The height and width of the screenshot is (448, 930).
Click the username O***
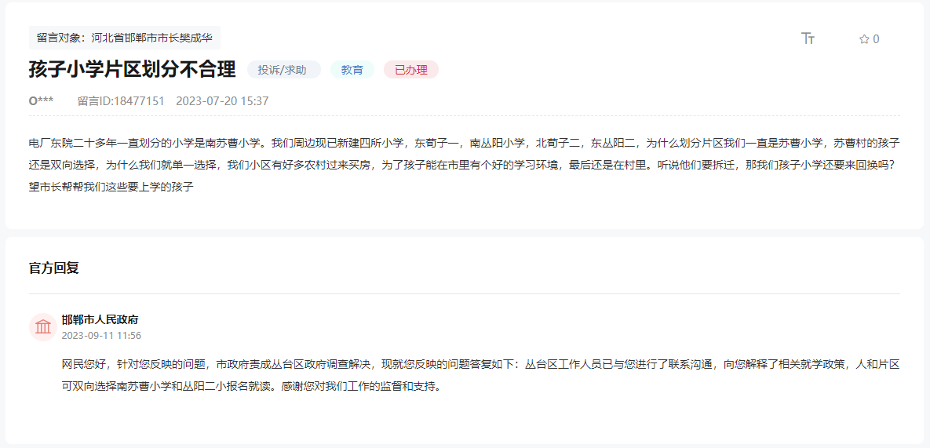tap(41, 100)
